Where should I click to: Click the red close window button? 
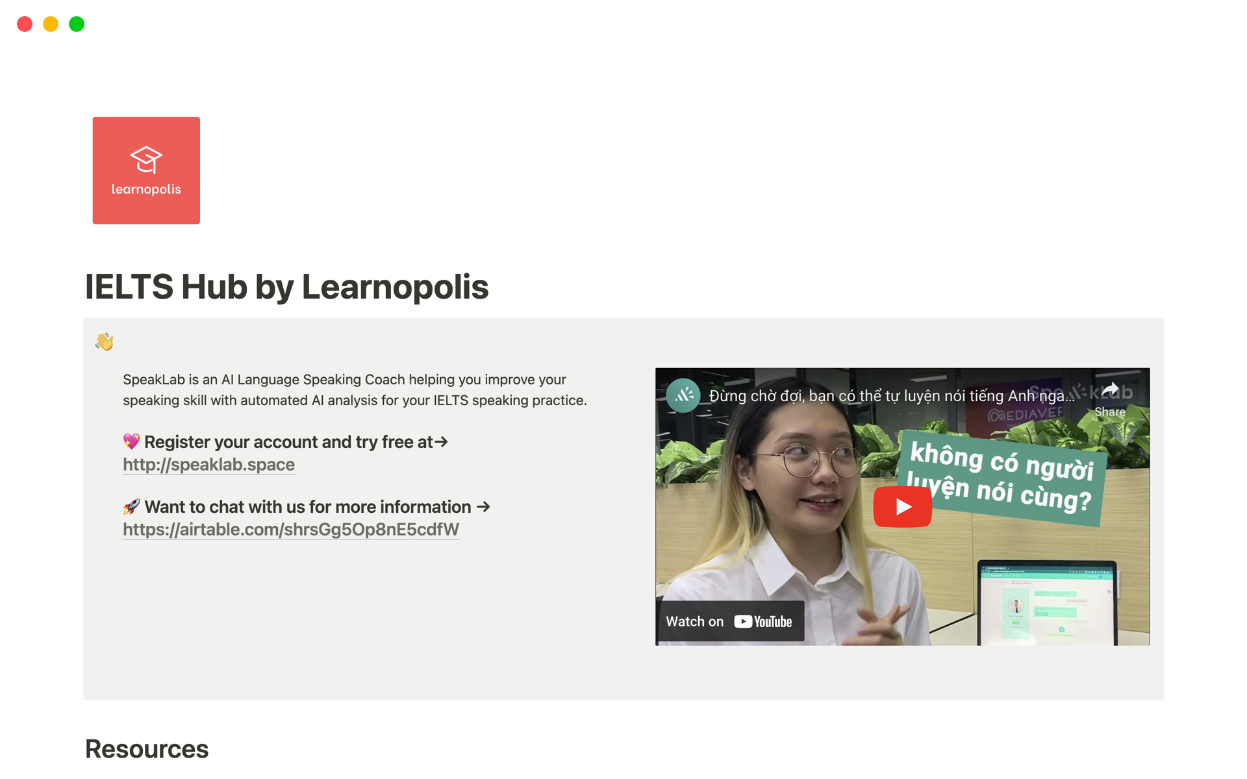[x=25, y=24]
